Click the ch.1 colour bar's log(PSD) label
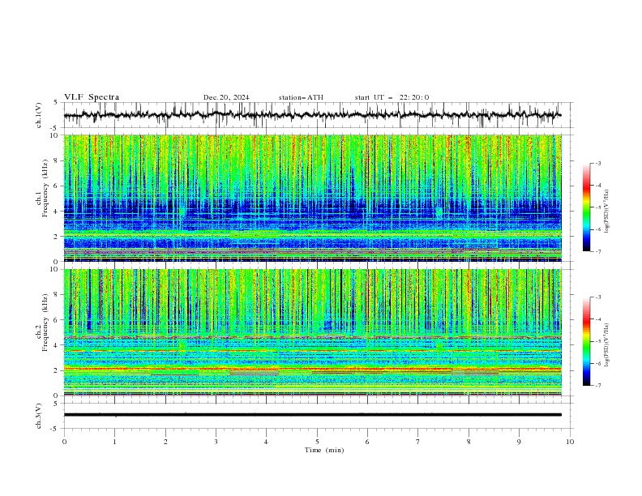Image resolution: width=642 pixels, height=496 pixels. pos(607,212)
